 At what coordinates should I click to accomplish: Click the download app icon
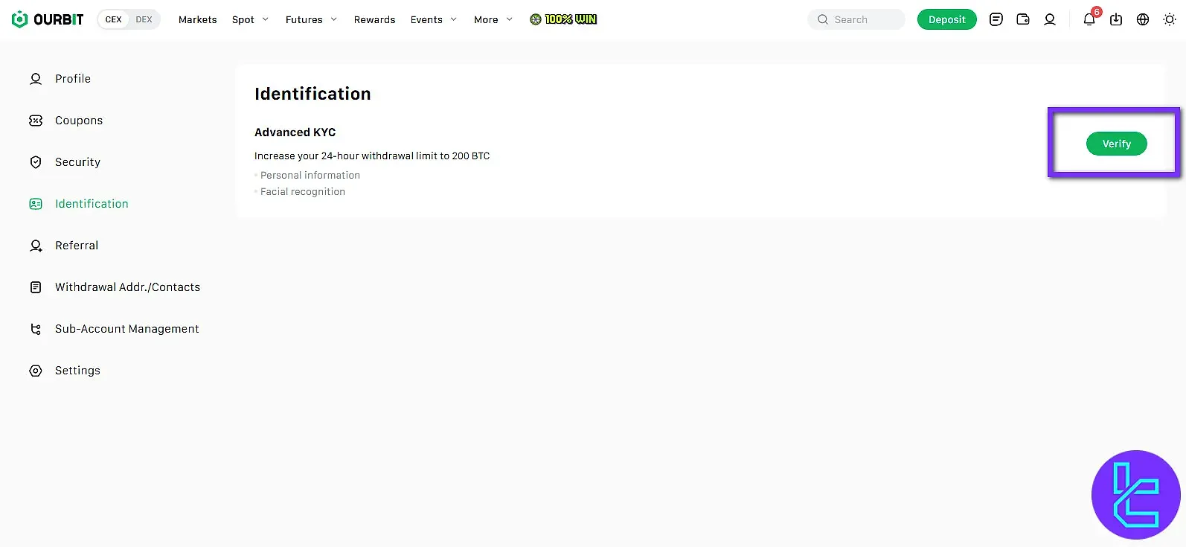(x=1116, y=20)
